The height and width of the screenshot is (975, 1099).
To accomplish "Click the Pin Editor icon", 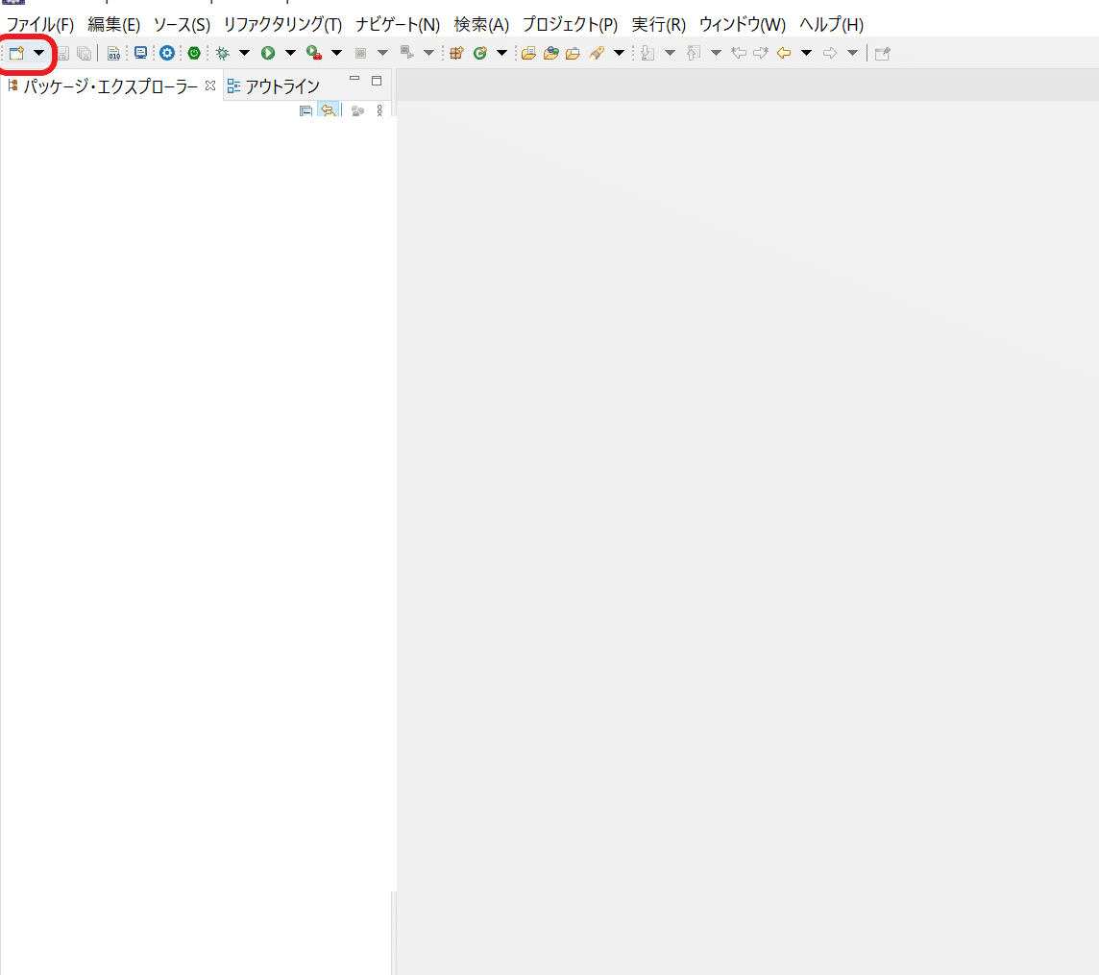I will pyautogui.click(x=883, y=53).
